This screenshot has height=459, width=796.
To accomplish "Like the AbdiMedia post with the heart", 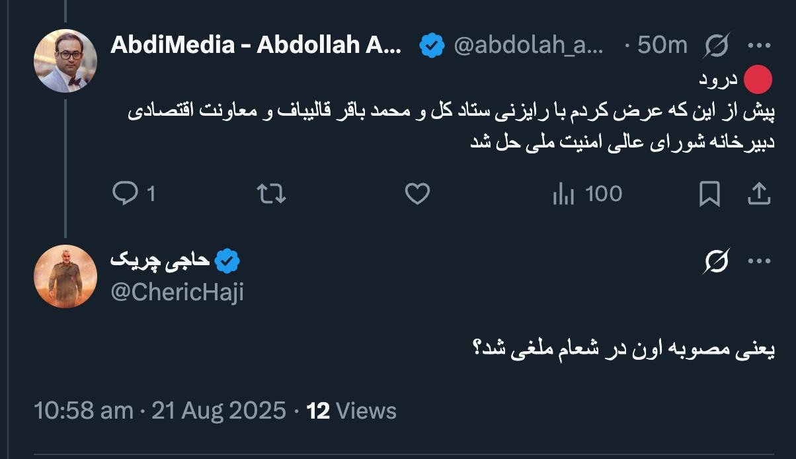I will click(417, 194).
